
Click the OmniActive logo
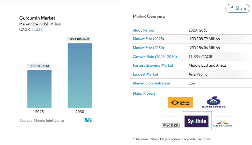coord(222,123)
